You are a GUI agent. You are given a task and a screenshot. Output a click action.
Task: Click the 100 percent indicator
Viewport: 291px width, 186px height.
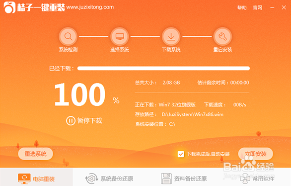pos(80,94)
